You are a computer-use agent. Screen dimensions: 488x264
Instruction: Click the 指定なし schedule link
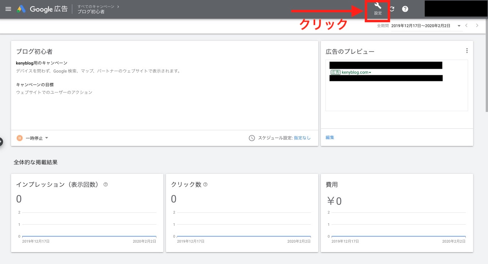302,138
